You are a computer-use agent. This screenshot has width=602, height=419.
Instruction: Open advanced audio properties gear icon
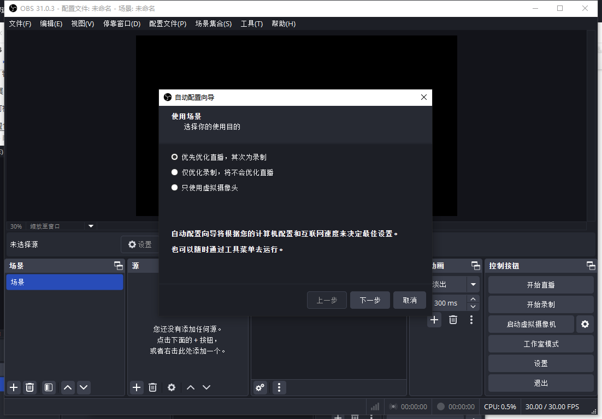(259, 387)
